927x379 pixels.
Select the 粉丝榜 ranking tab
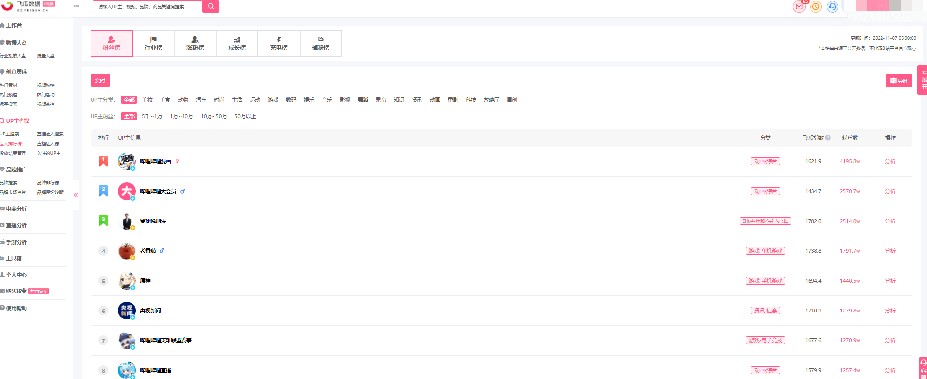click(112, 44)
